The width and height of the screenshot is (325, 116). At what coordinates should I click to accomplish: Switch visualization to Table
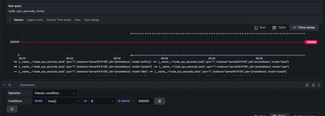tap(279, 28)
